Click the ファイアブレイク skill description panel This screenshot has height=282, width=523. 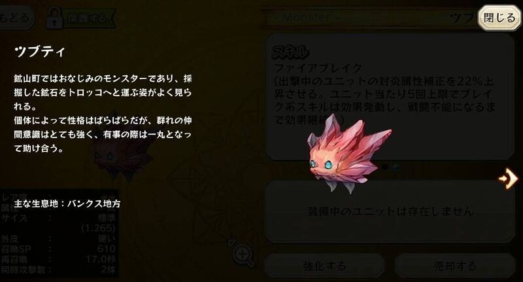click(x=390, y=97)
